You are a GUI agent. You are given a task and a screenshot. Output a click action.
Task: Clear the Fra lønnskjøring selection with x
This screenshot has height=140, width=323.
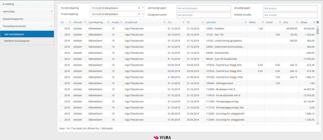pyautogui.click(x=139, y=8)
